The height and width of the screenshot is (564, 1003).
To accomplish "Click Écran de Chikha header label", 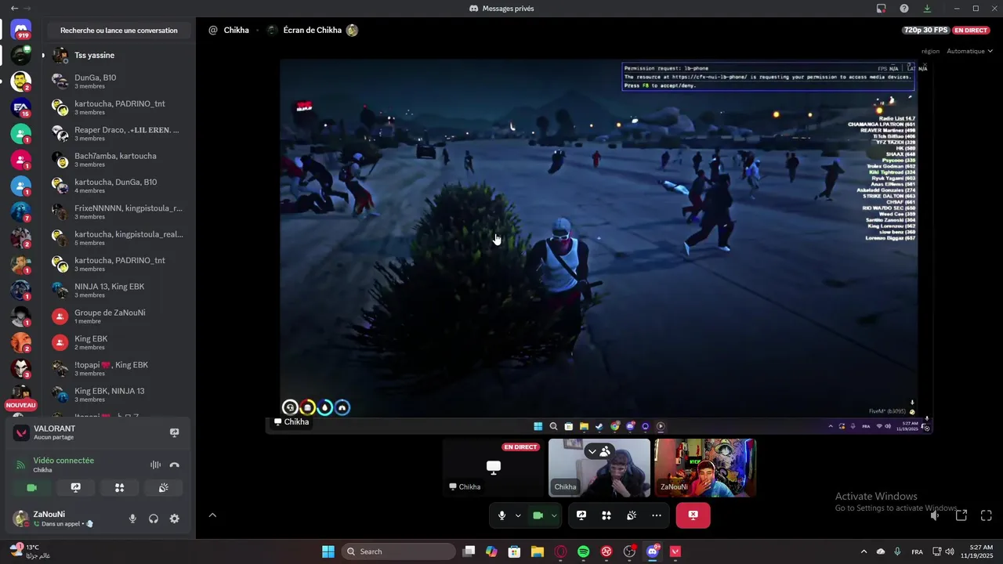I will (x=312, y=31).
